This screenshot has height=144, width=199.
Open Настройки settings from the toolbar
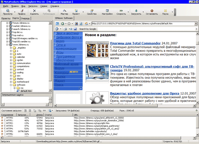(x=107, y=11)
